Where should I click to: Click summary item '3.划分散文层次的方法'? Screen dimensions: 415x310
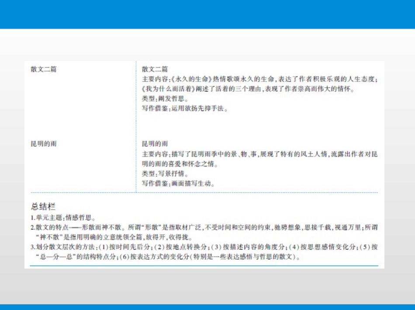point(204,247)
